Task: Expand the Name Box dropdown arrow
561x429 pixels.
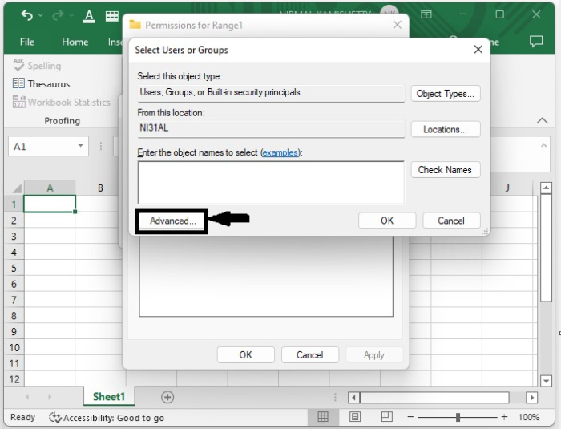Action: click(81, 146)
